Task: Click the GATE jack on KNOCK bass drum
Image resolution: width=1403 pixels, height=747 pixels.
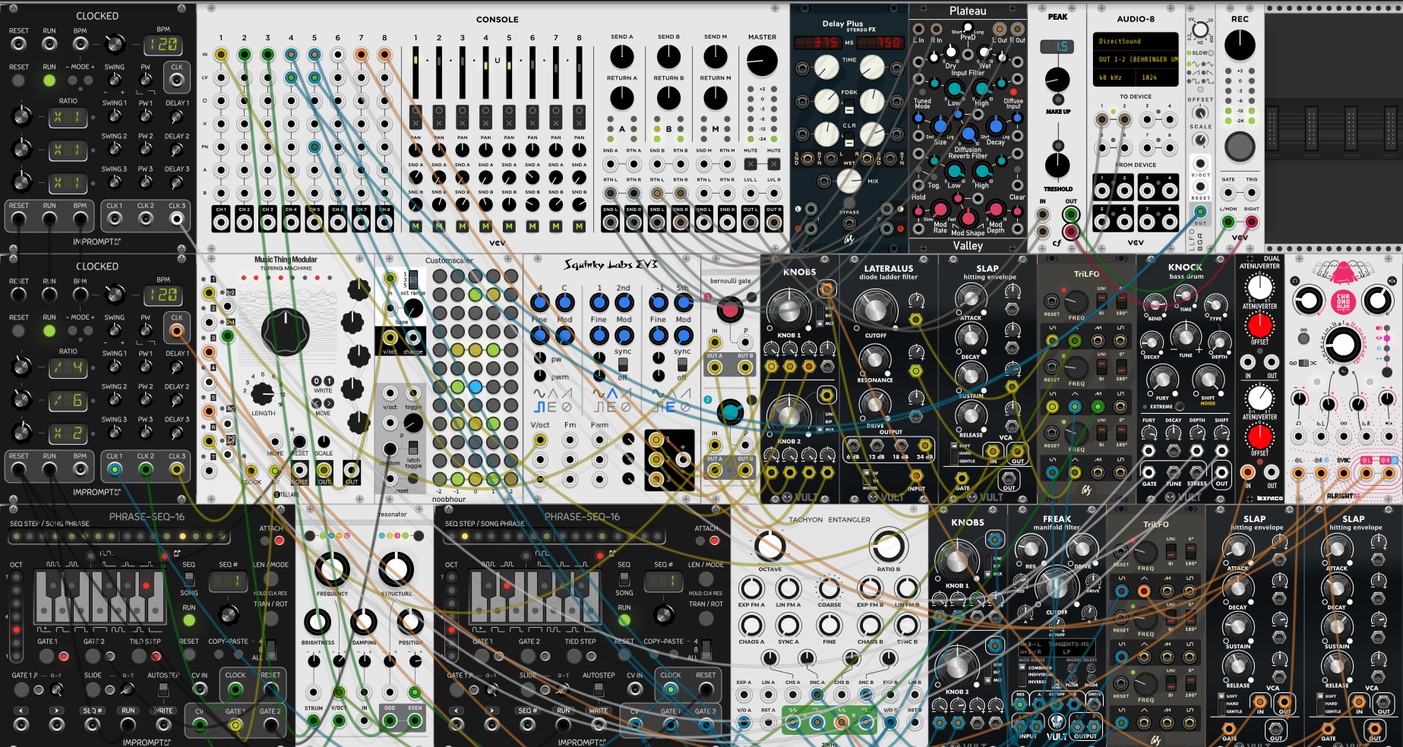Action: 1149,471
